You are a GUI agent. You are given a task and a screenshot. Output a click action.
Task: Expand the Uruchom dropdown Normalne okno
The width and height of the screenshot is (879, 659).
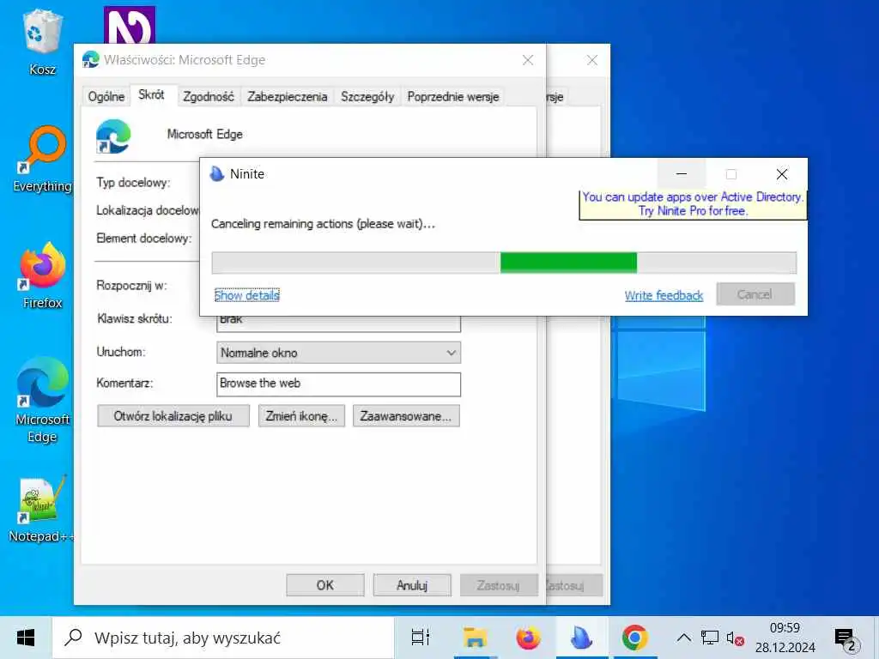(338, 353)
